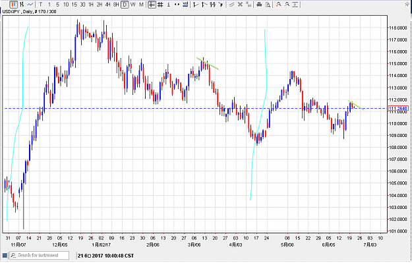Zoom out of the chart
Screen dimensions: 412x263
[287, 5]
